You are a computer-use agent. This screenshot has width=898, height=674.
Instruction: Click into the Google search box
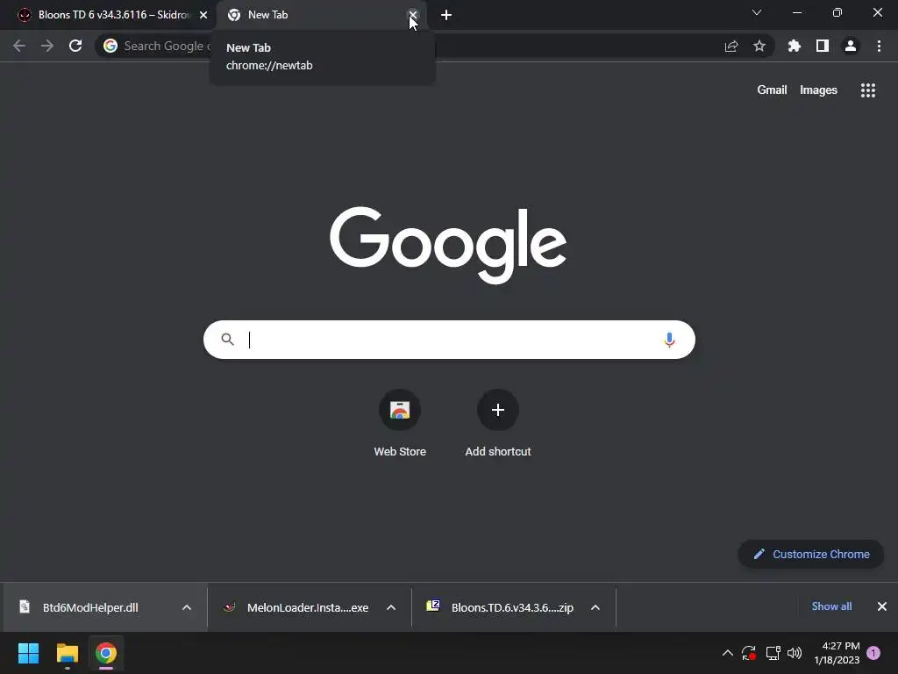[x=449, y=340]
